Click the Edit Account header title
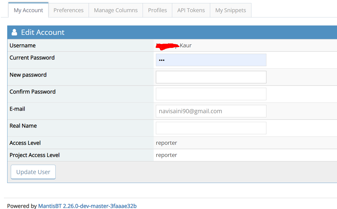337x209 pixels. (x=43, y=32)
